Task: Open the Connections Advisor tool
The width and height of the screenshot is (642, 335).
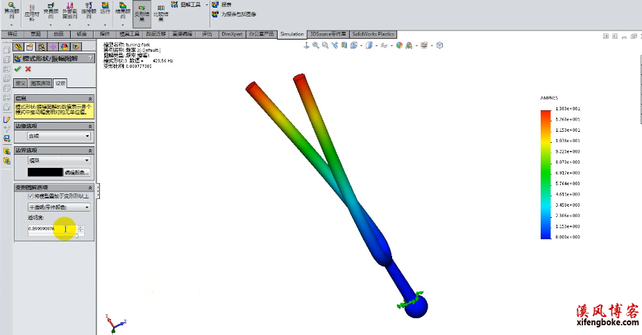Action: pos(88,11)
